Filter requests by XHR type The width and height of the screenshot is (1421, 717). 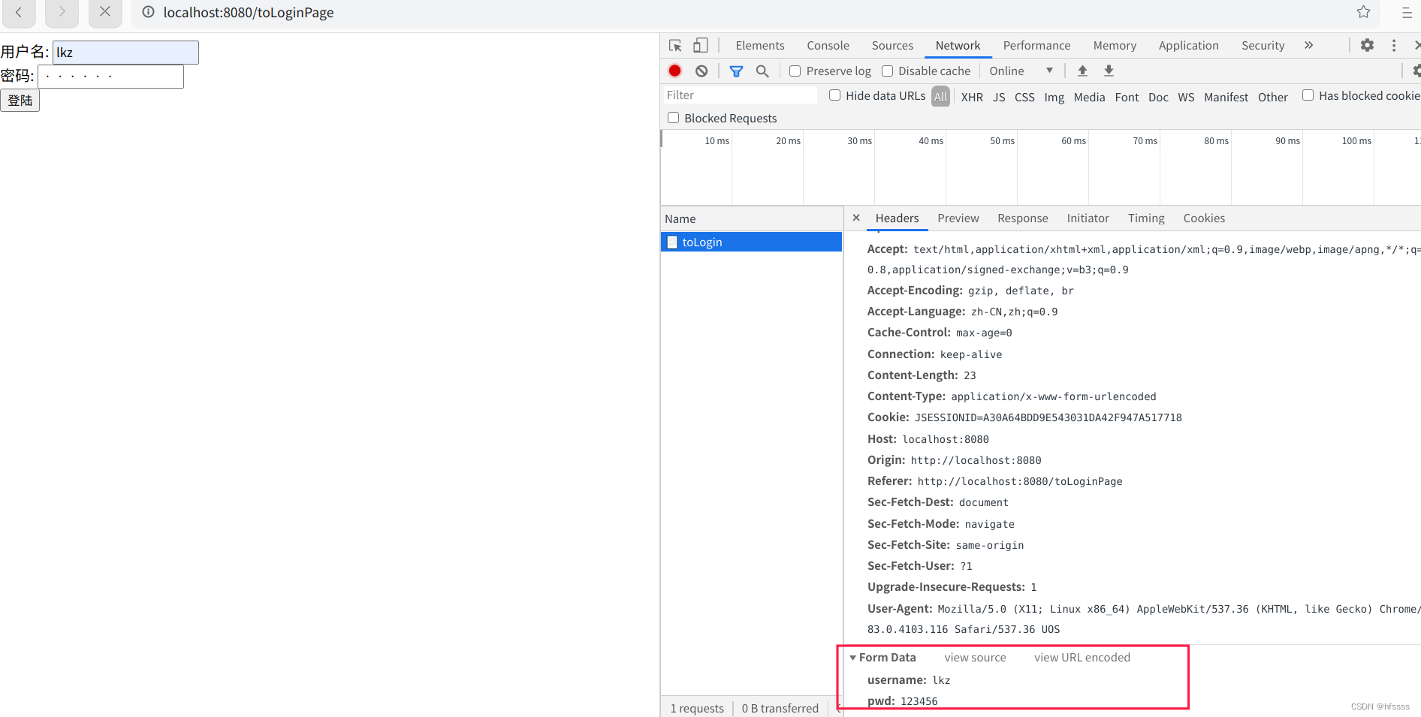pos(972,97)
